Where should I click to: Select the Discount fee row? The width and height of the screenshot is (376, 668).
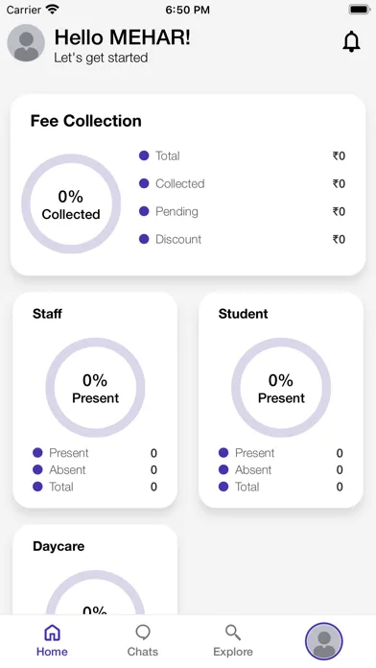coord(243,239)
